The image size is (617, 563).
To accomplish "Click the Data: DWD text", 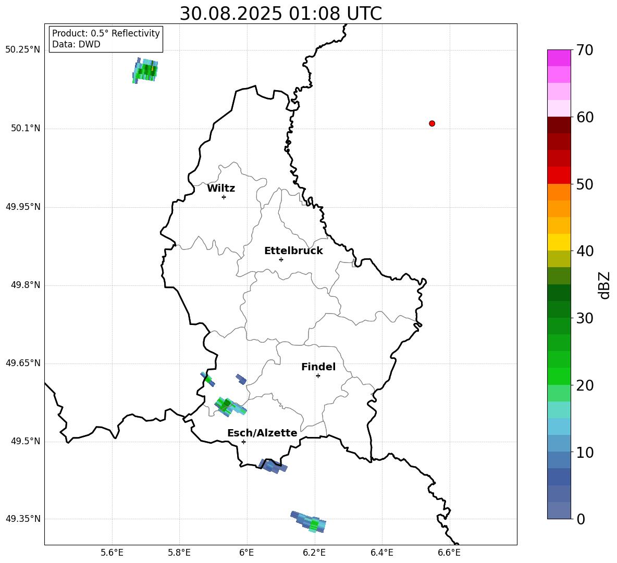I will pyautogui.click(x=76, y=44).
